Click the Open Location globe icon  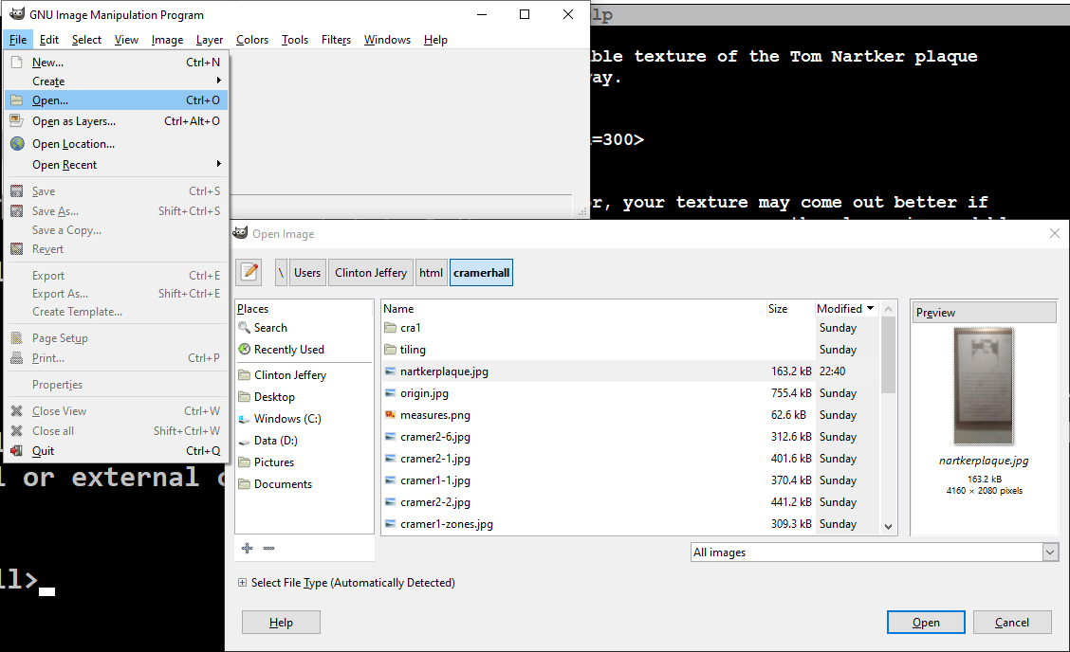(17, 144)
